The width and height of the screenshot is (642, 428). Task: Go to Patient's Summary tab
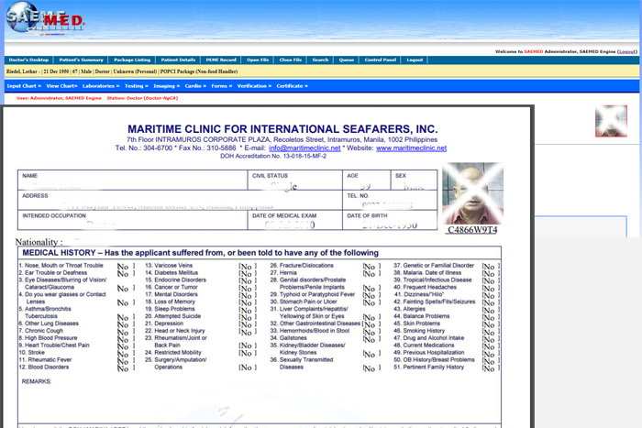pyautogui.click(x=81, y=60)
